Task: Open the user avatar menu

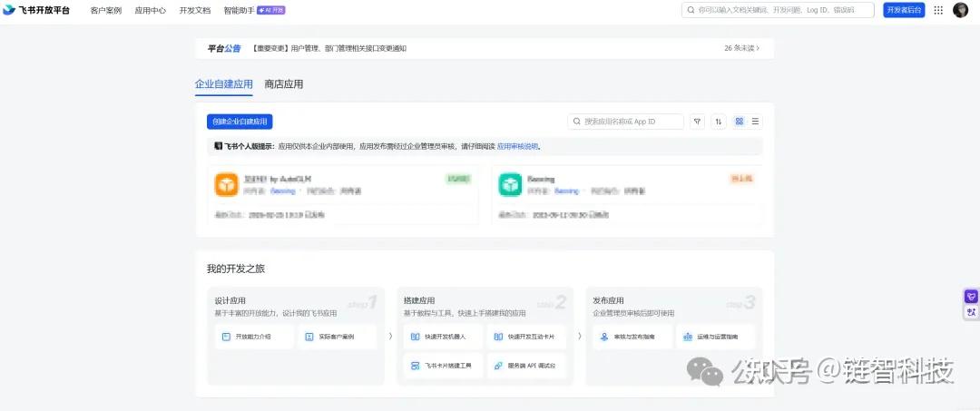Action: pos(961,10)
